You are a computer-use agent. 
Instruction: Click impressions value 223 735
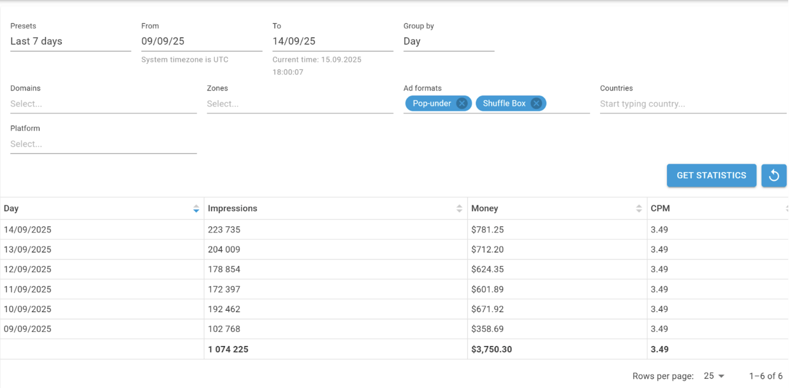coord(224,230)
